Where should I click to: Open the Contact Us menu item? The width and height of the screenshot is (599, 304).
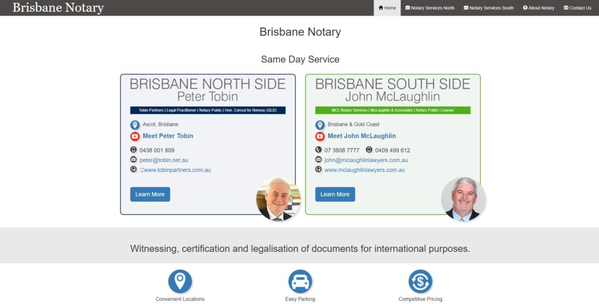[x=577, y=8]
